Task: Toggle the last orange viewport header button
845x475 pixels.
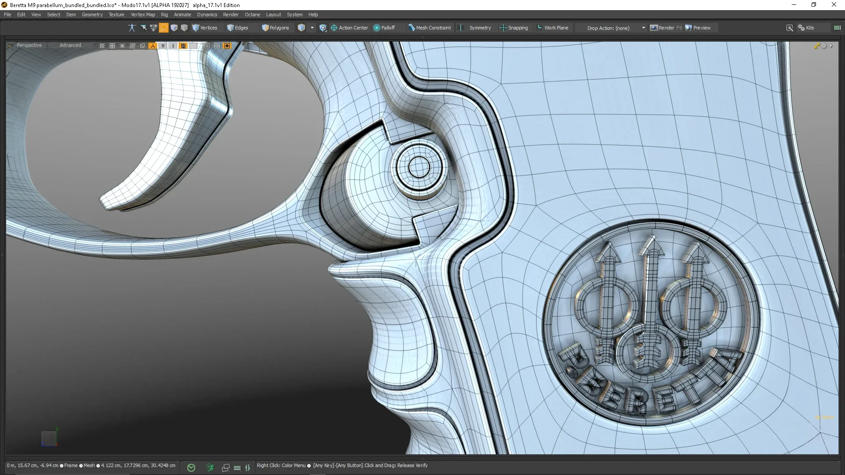Action: pos(227,46)
